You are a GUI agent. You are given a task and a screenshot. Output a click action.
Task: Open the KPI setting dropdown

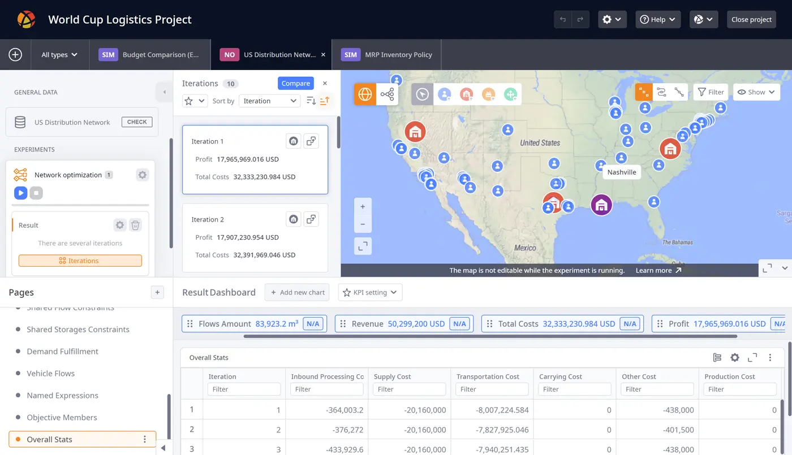click(370, 292)
